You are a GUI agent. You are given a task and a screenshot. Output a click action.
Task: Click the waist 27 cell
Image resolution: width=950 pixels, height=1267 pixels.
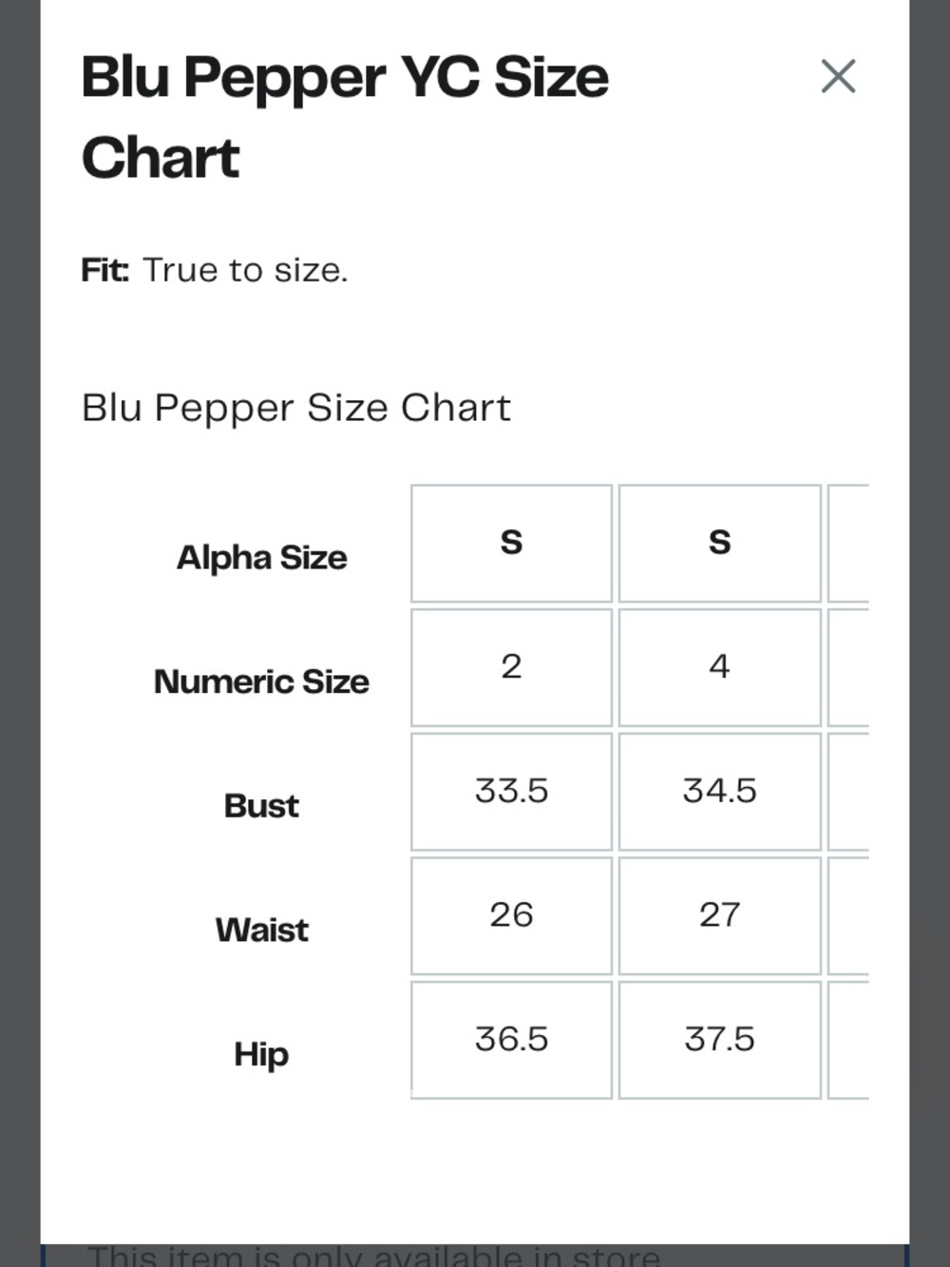(719, 916)
